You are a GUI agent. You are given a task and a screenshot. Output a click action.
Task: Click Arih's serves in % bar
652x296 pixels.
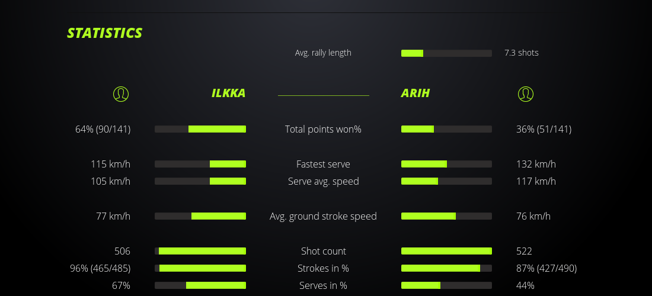click(x=446, y=285)
